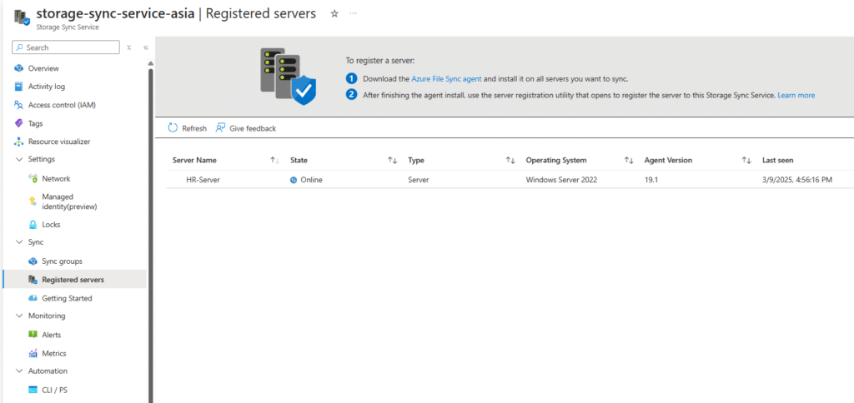Clear the search box with the X icon
This screenshot has width=854, height=403.
click(x=129, y=48)
